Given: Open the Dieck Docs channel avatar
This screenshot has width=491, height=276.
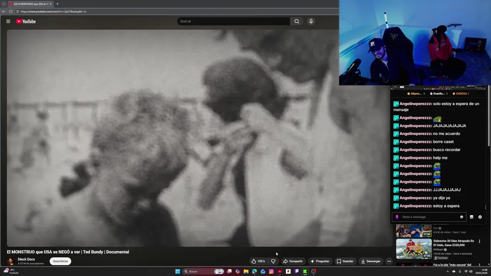Looking at the screenshot, I should point(11,261).
